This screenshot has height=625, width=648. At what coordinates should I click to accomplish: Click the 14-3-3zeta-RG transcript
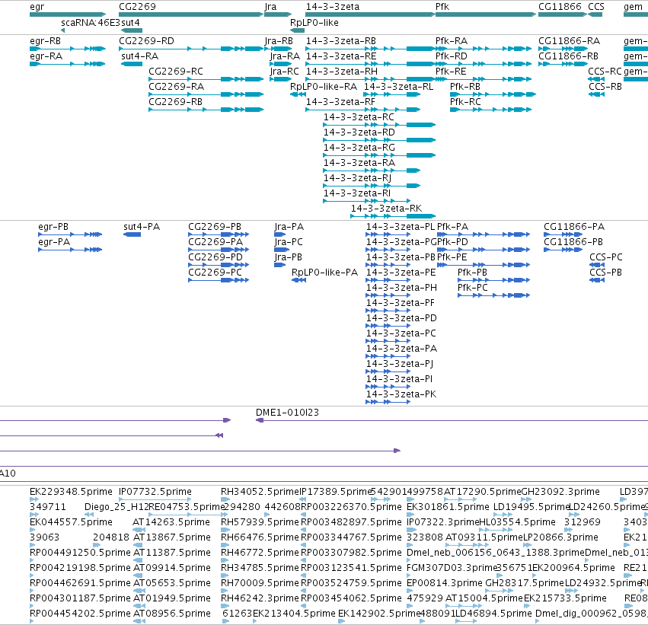(x=379, y=155)
